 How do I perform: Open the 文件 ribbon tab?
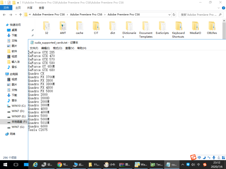(x=6, y=8)
